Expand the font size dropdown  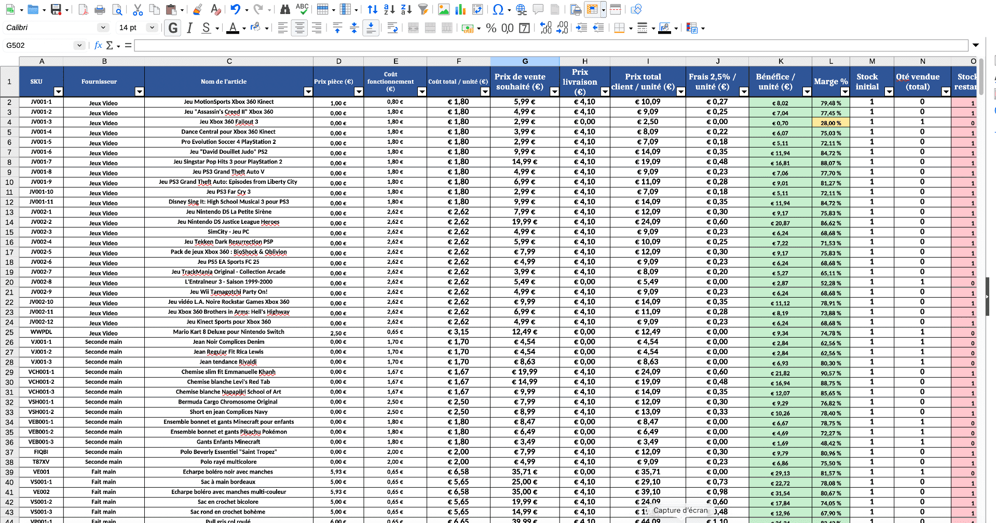tap(152, 28)
